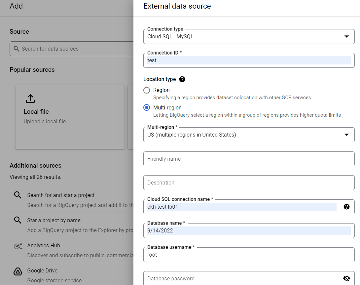Click the magnifier beside Search for and star

18,195
